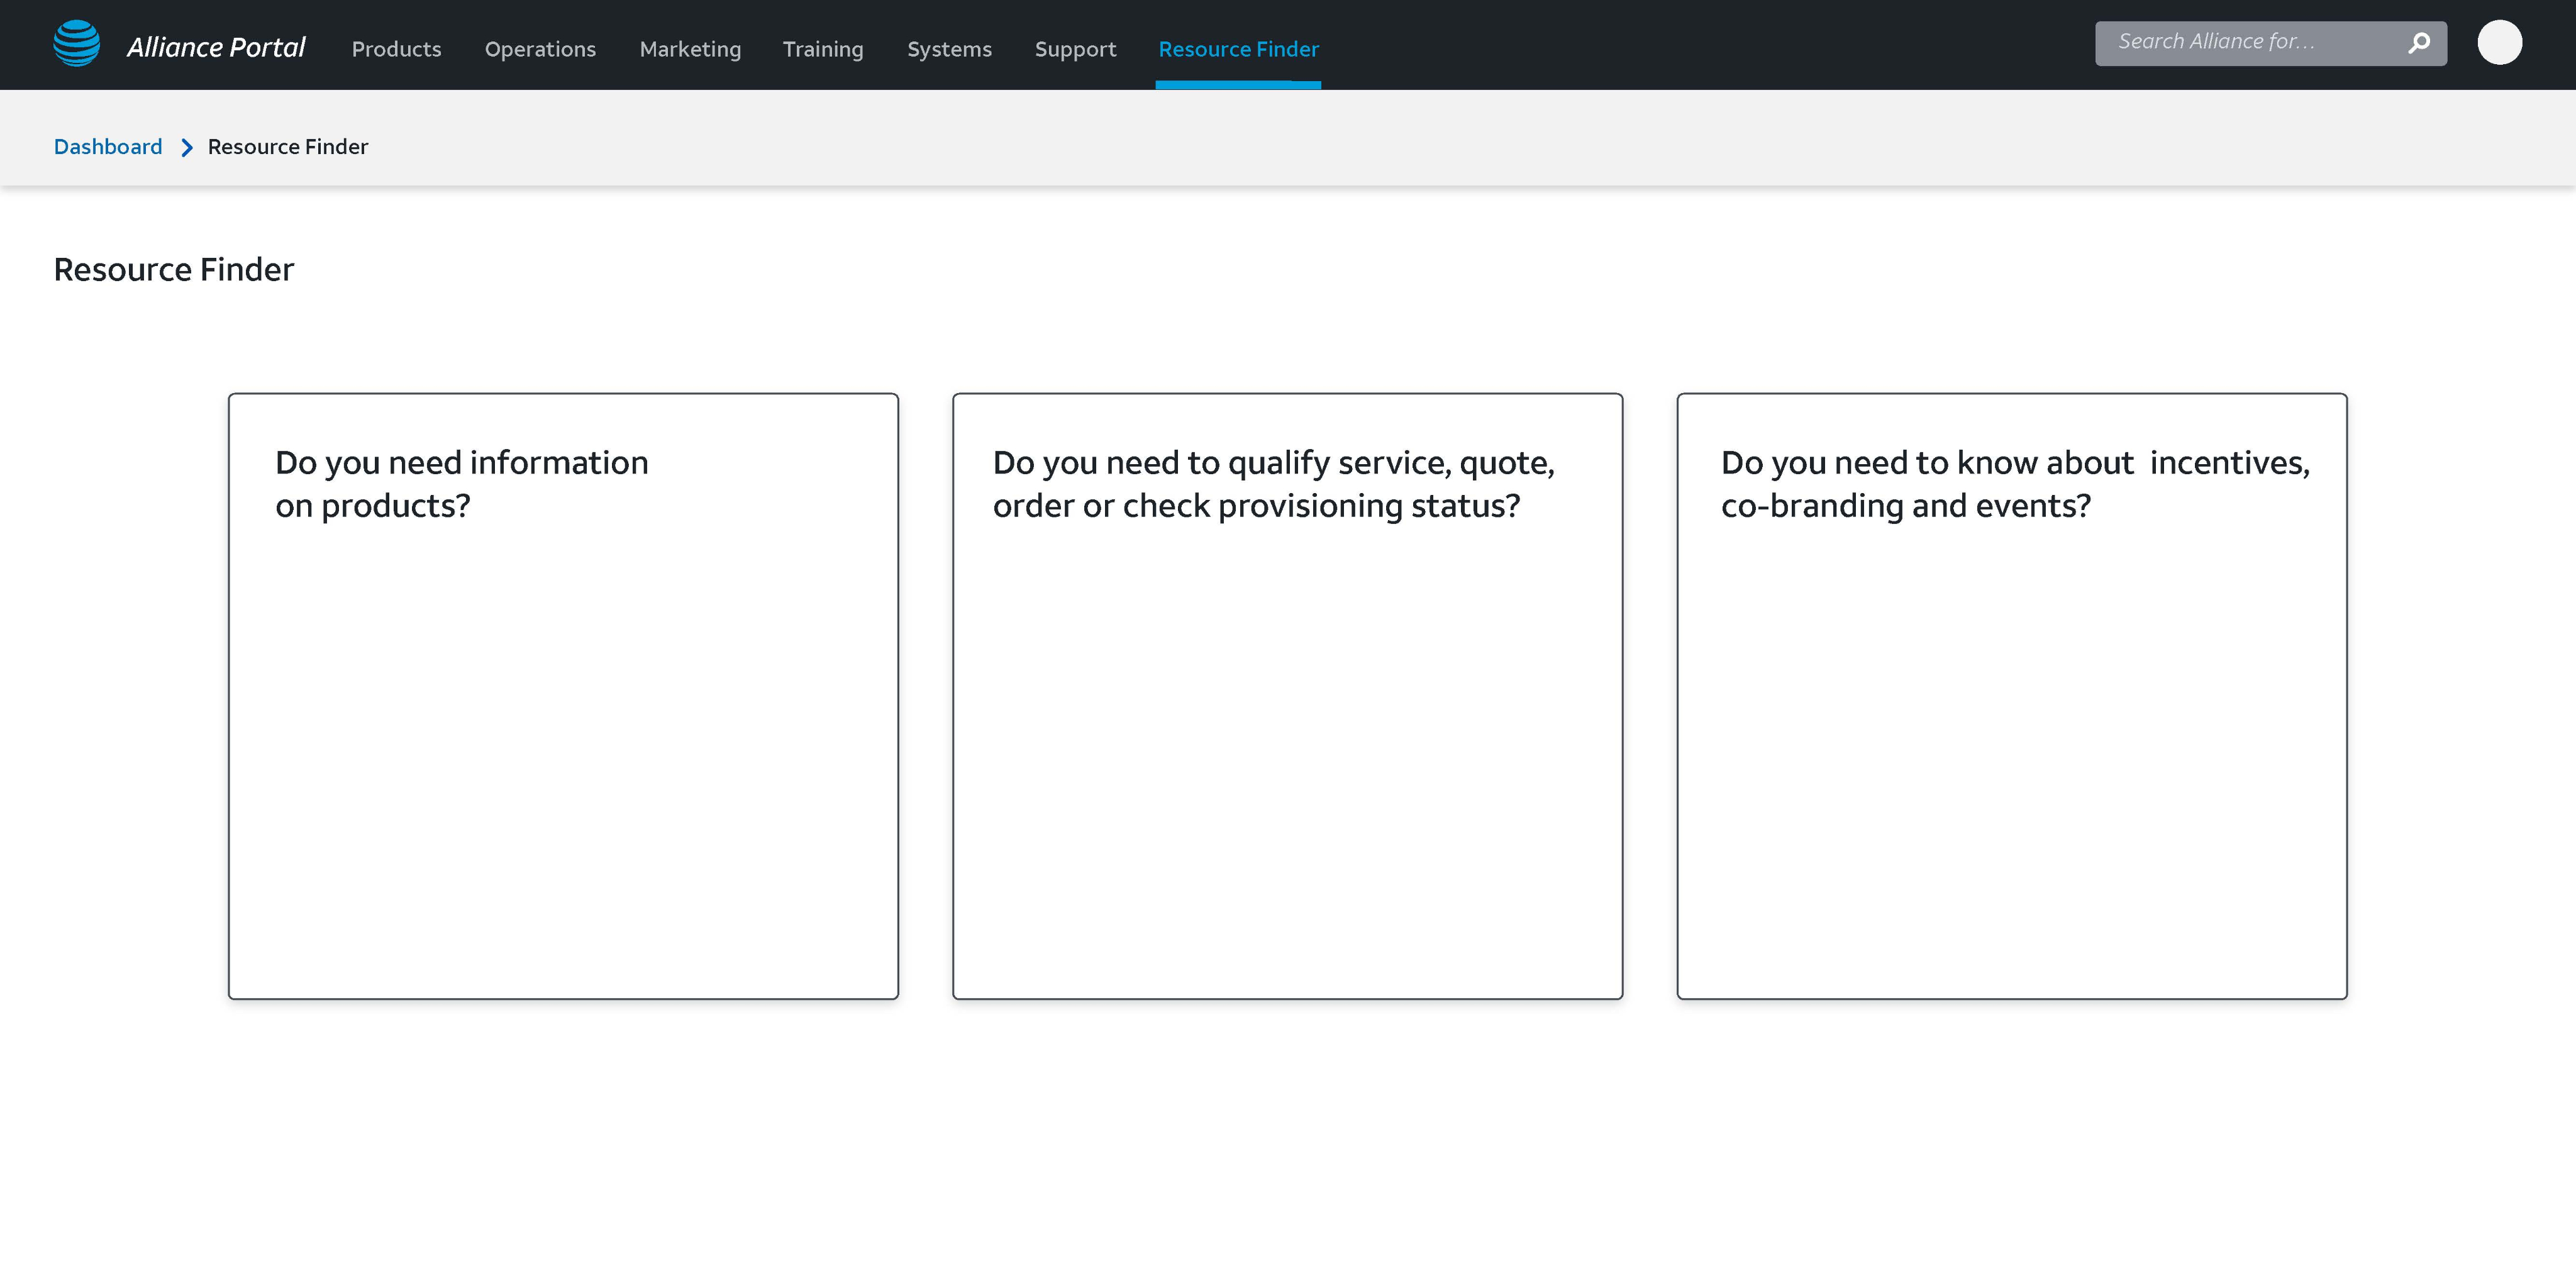Open the user profile avatar
The width and height of the screenshot is (2576, 1288).
click(x=2499, y=43)
